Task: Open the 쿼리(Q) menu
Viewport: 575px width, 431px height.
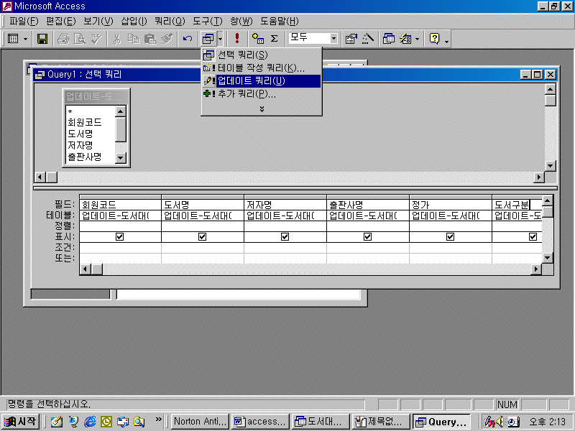Action: (170, 22)
